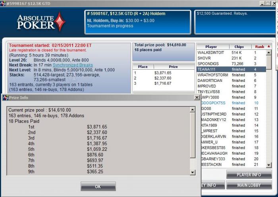The width and height of the screenshot is (278, 197).
Task: Close the Prize Info dialog
Action: click(197, 97)
